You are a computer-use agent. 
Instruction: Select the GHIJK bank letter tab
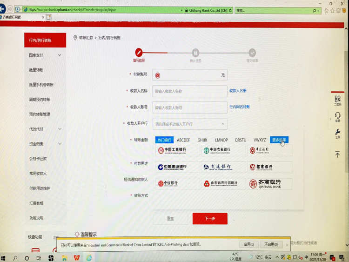point(202,140)
